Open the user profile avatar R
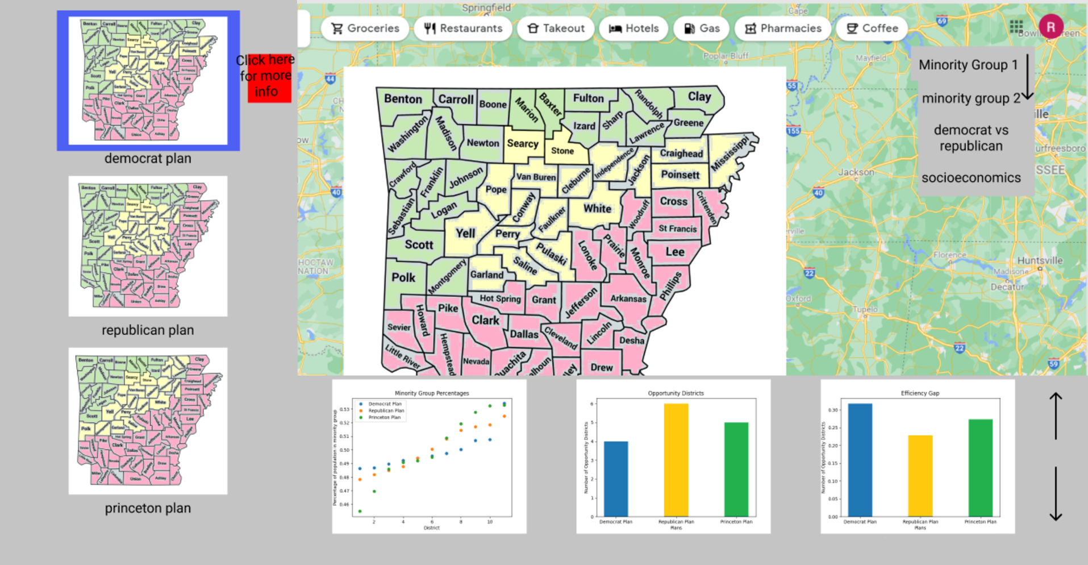The image size is (1088, 565). point(1051,27)
